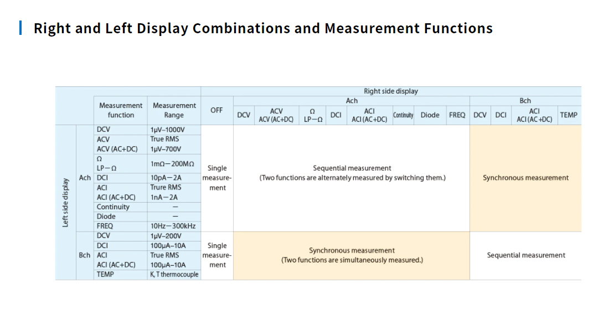Select the "Measurement function" header cell
The image size is (603, 314).
coord(121,110)
